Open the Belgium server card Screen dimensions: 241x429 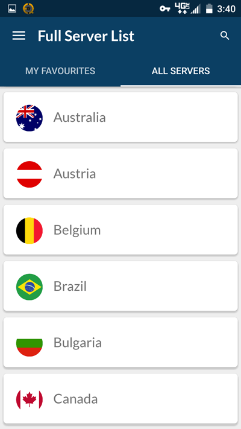coord(120,229)
